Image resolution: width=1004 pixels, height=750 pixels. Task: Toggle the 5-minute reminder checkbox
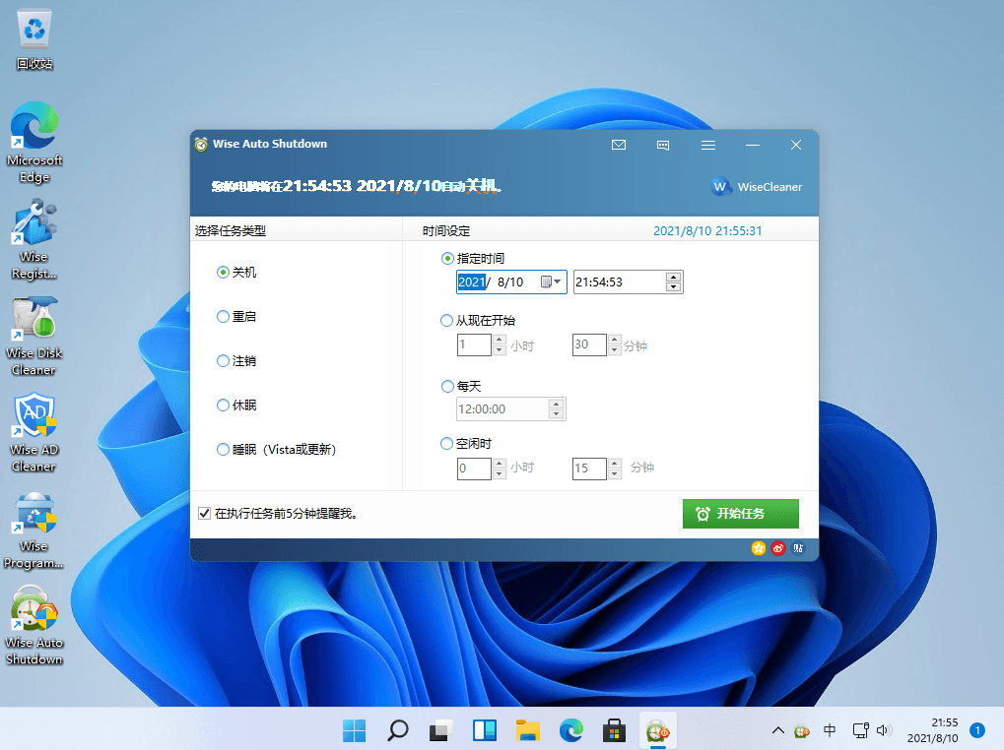204,514
